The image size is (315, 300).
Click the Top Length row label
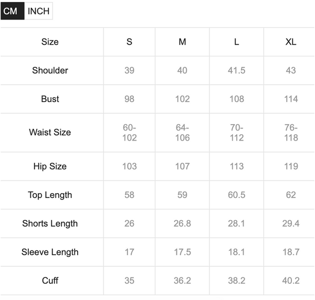click(x=50, y=195)
